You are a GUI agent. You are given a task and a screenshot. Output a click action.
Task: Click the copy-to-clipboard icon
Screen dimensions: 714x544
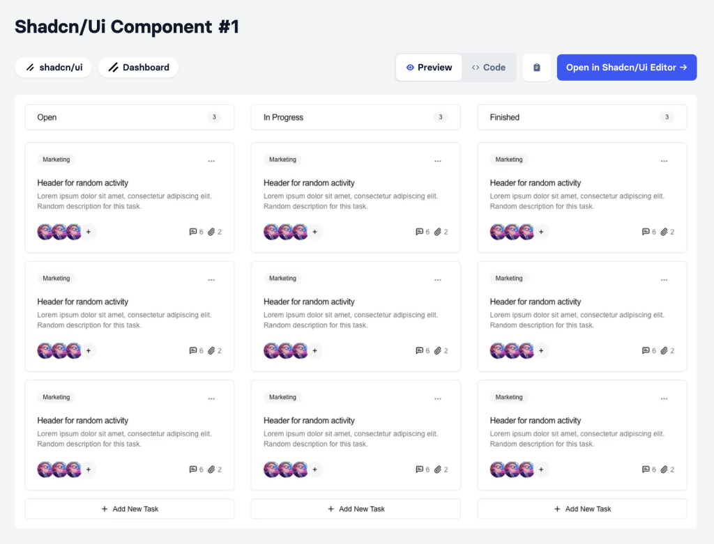tap(536, 67)
